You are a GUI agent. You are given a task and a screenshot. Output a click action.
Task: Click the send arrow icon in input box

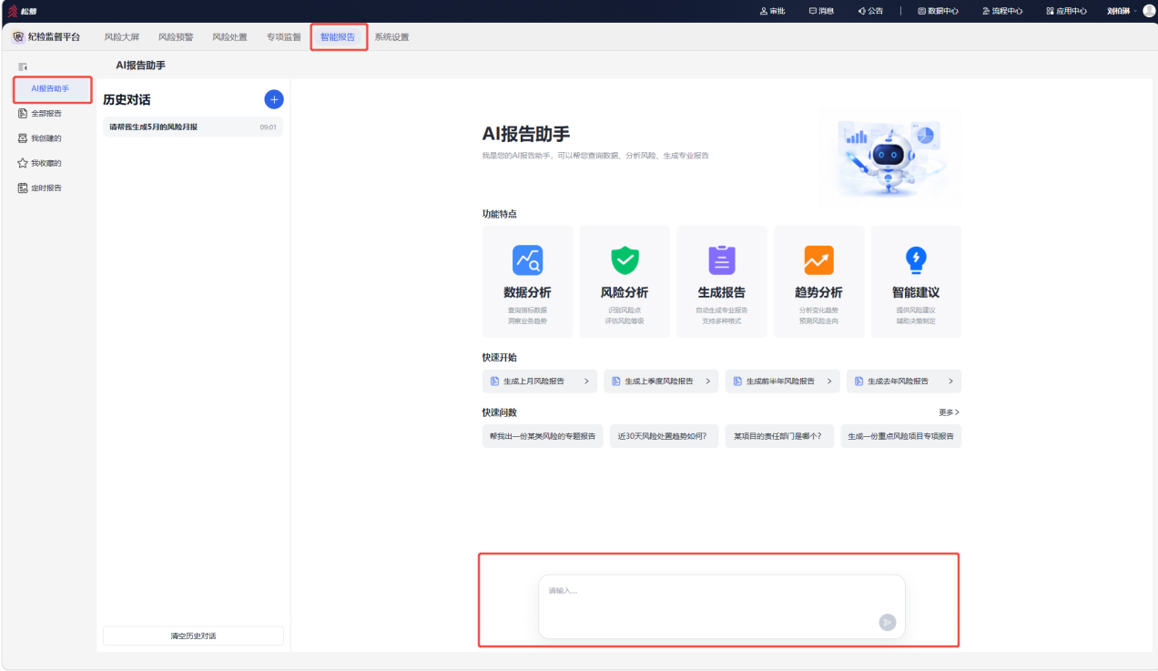coord(888,623)
